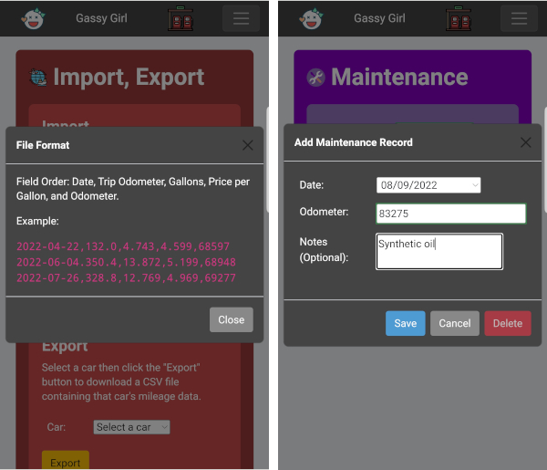Click the Export button
This screenshot has width=547, height=470.
[x=66, y=461]
